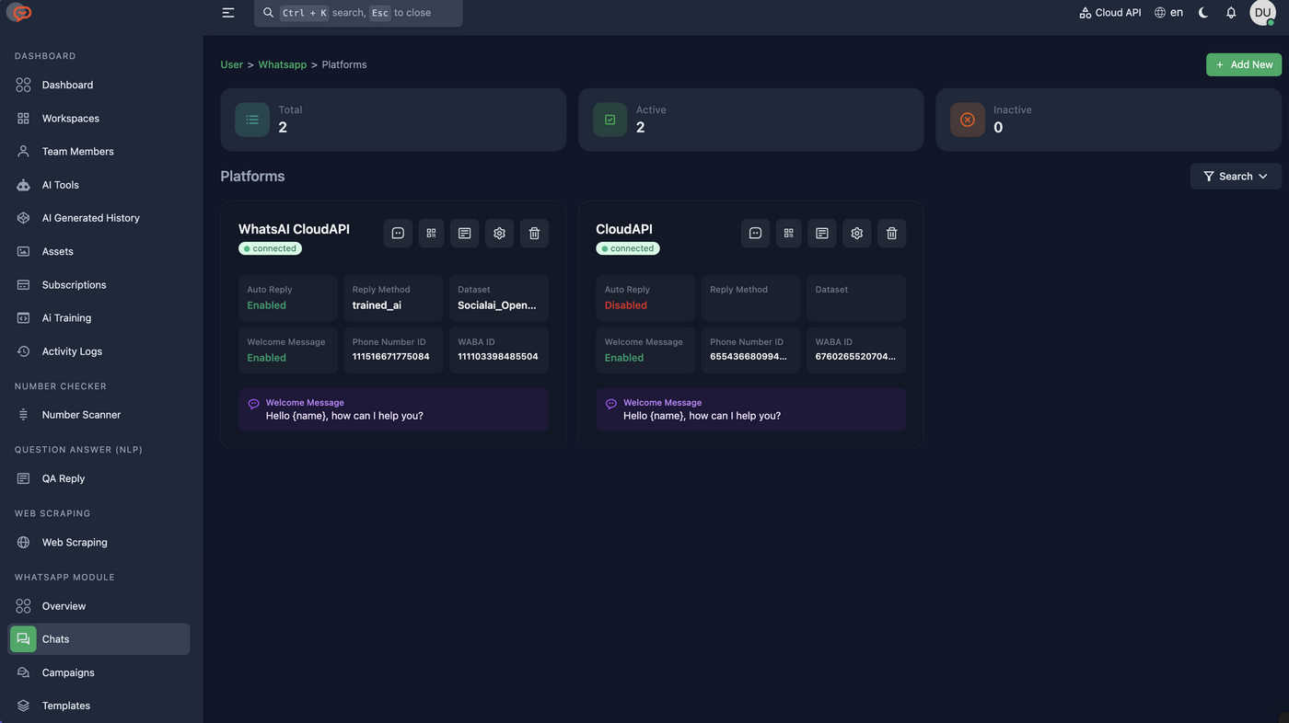Open template list icon on WhatsAI CloudAPI card
The image size is (1289, 723).
click(x=464, y=234)
